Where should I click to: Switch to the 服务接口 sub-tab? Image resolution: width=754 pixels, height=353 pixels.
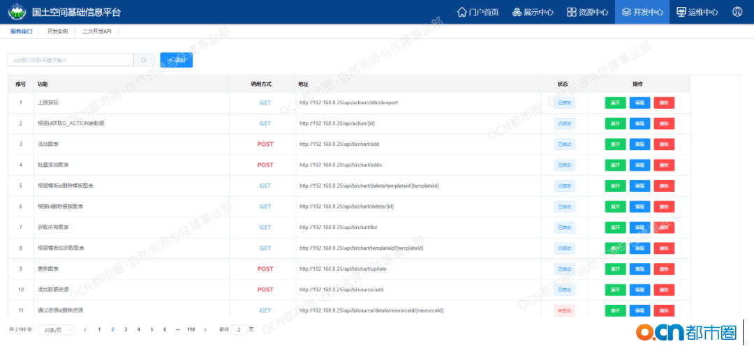point(21,31)
